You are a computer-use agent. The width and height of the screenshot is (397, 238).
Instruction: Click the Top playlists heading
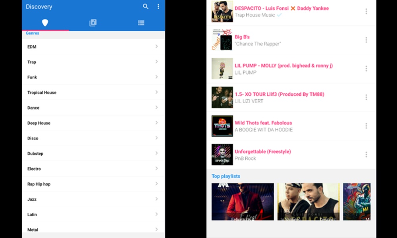tap(226, 176)
